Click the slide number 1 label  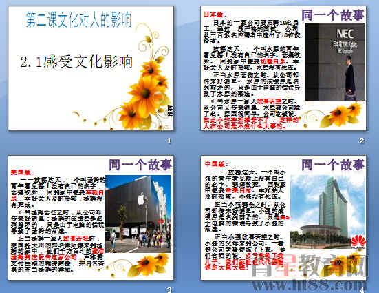pyautogui.click(x=169, y=141)
